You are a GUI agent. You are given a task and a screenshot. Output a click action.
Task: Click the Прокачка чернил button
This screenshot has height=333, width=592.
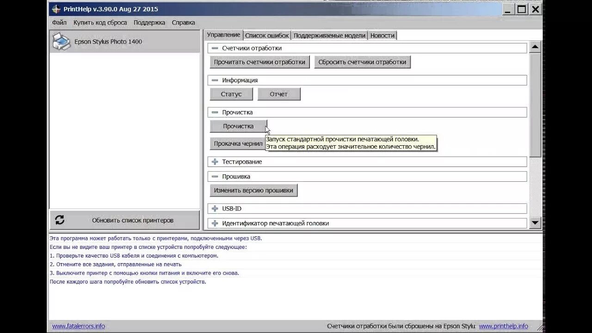point(238,144)
